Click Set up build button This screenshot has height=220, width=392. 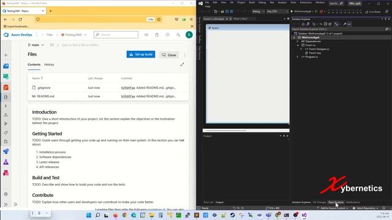[x=141, y=54]
